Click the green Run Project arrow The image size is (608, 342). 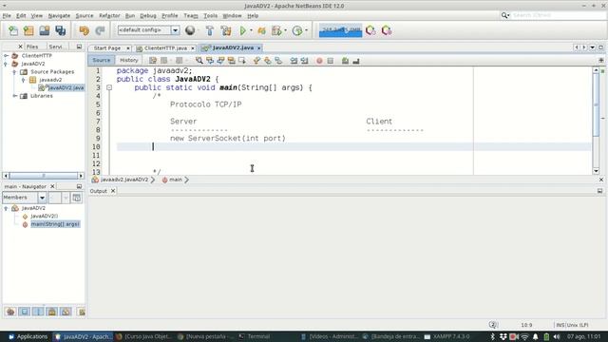pos(243,30)
